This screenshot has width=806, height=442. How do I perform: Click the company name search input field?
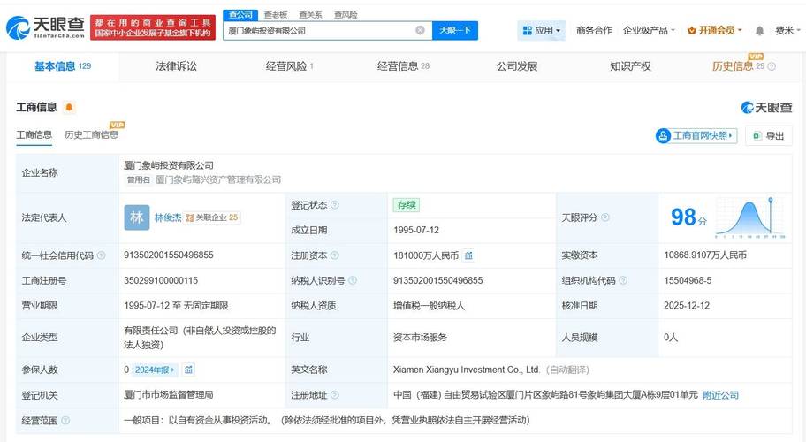point(318,30)
